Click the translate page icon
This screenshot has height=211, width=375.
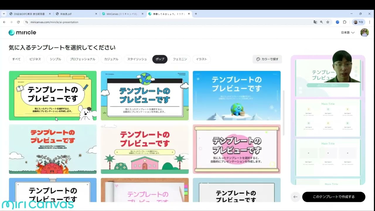(315, 22)
